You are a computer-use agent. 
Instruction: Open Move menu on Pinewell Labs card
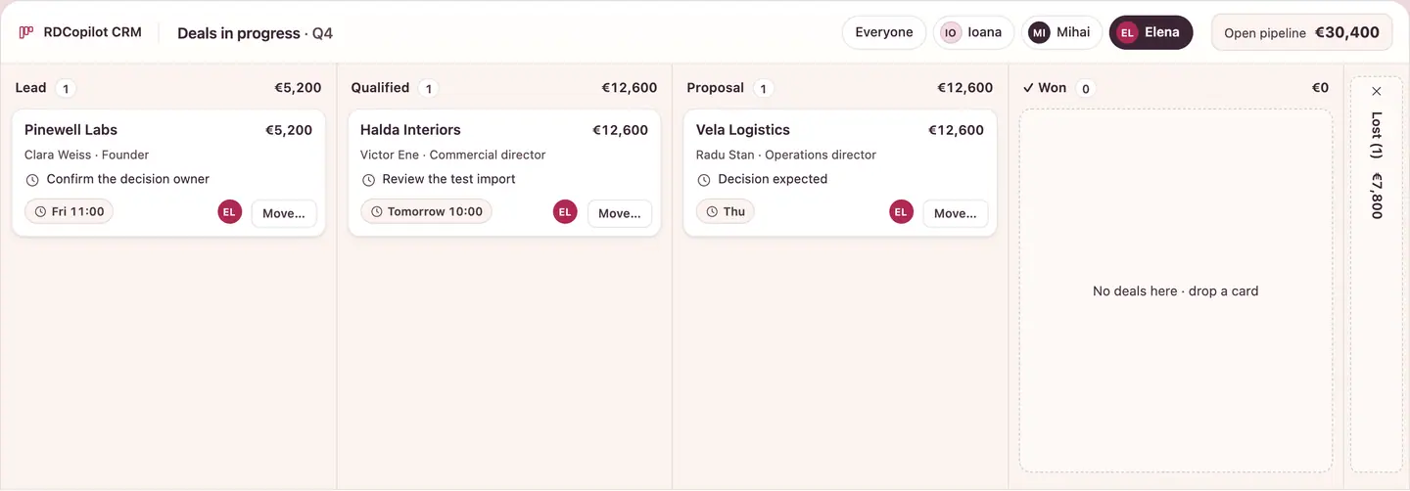pyautogui.click(x=284, y=213)
